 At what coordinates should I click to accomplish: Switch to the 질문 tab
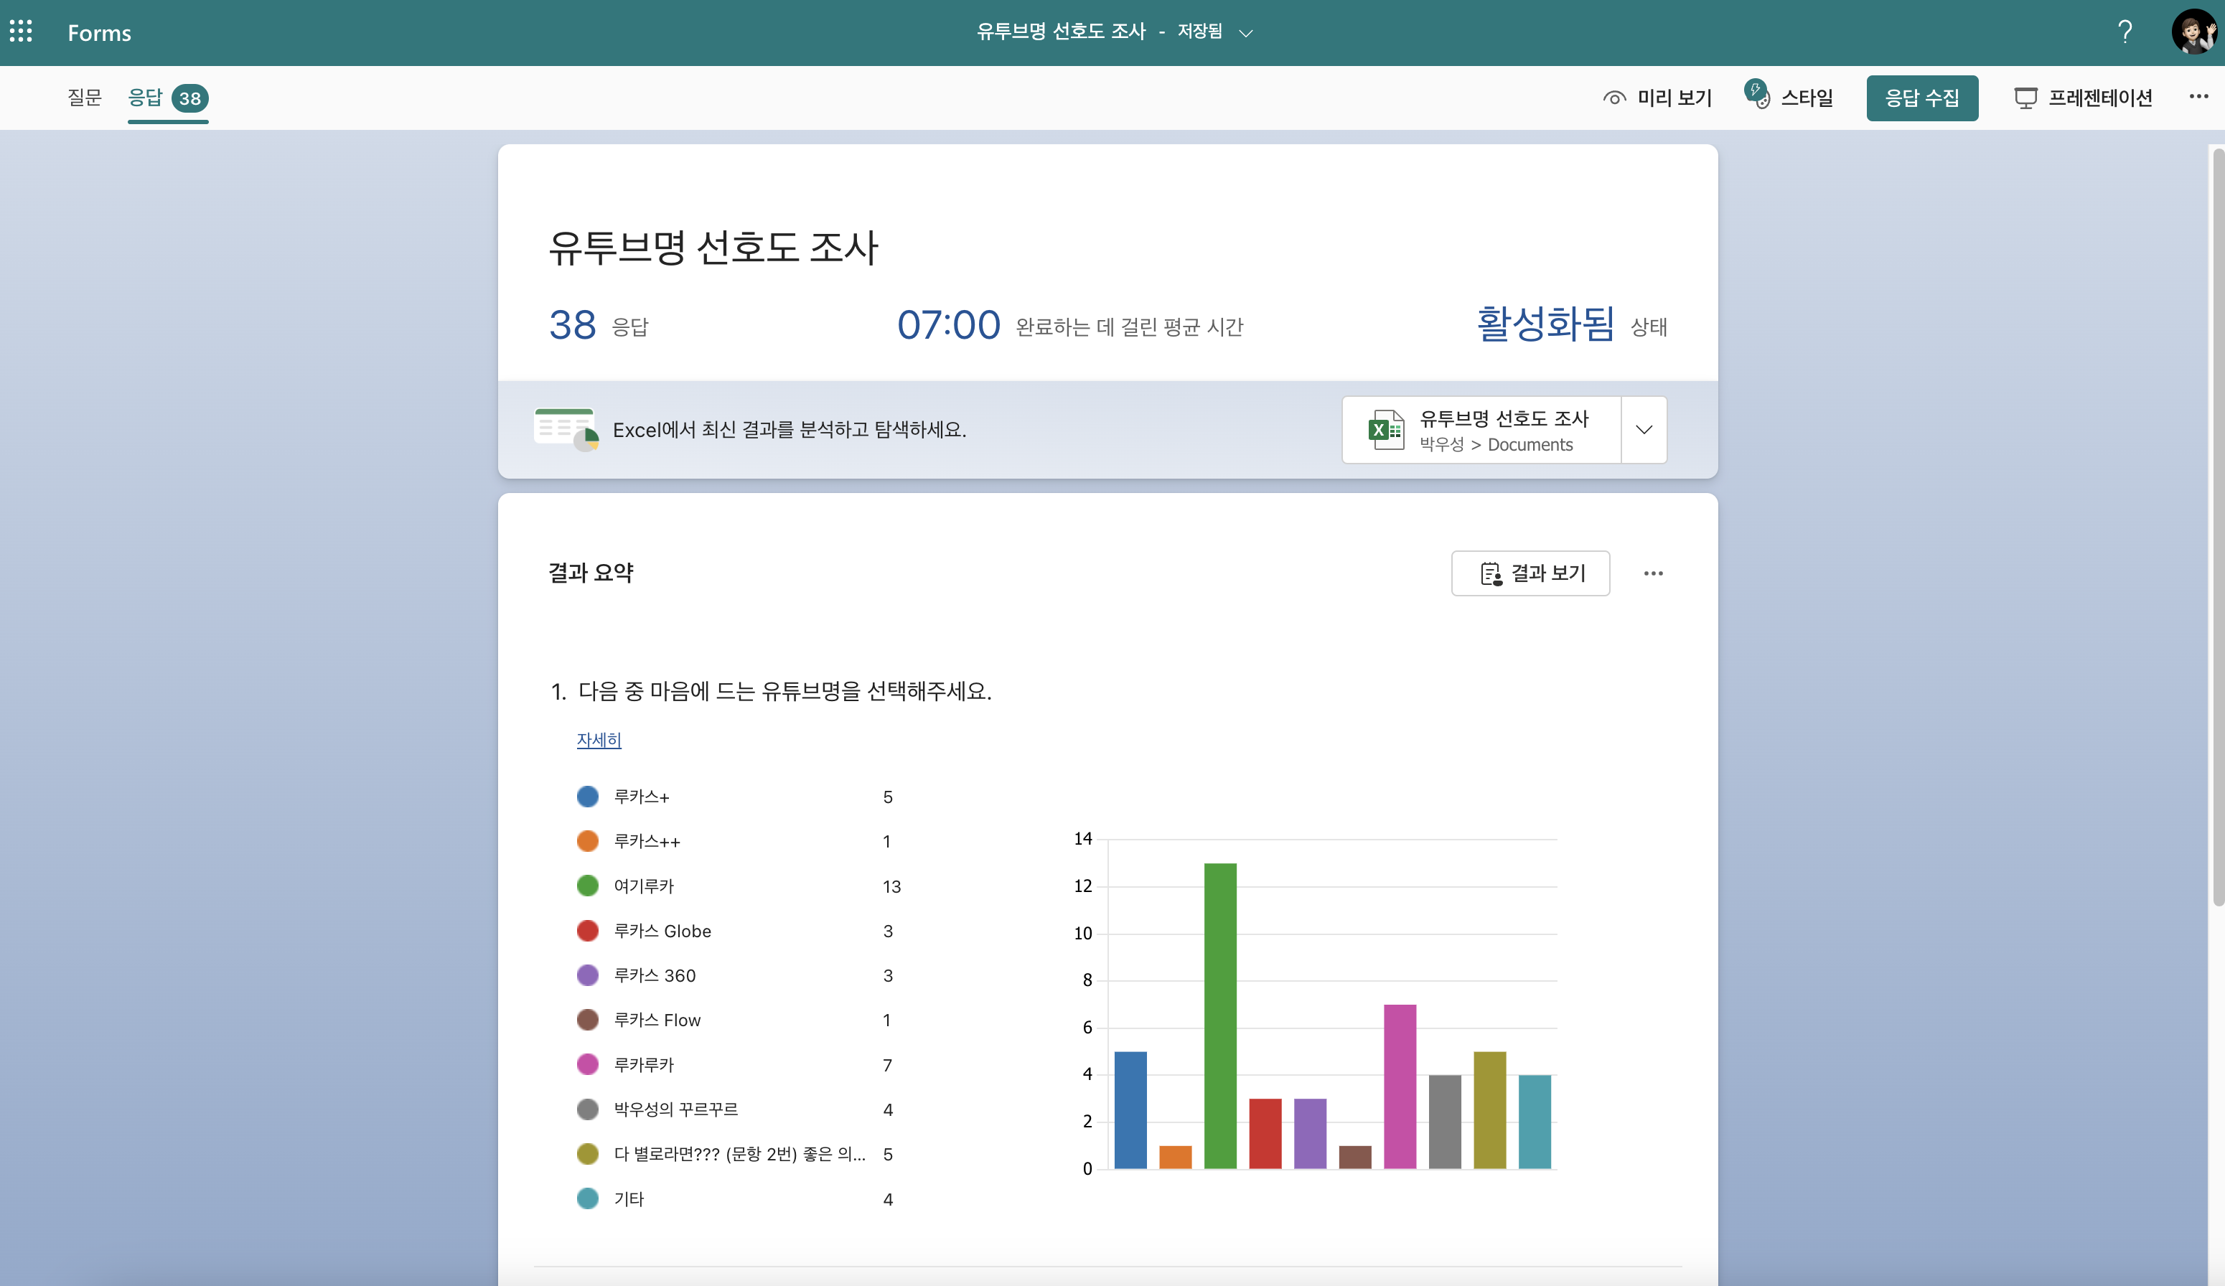coord(85,97)
